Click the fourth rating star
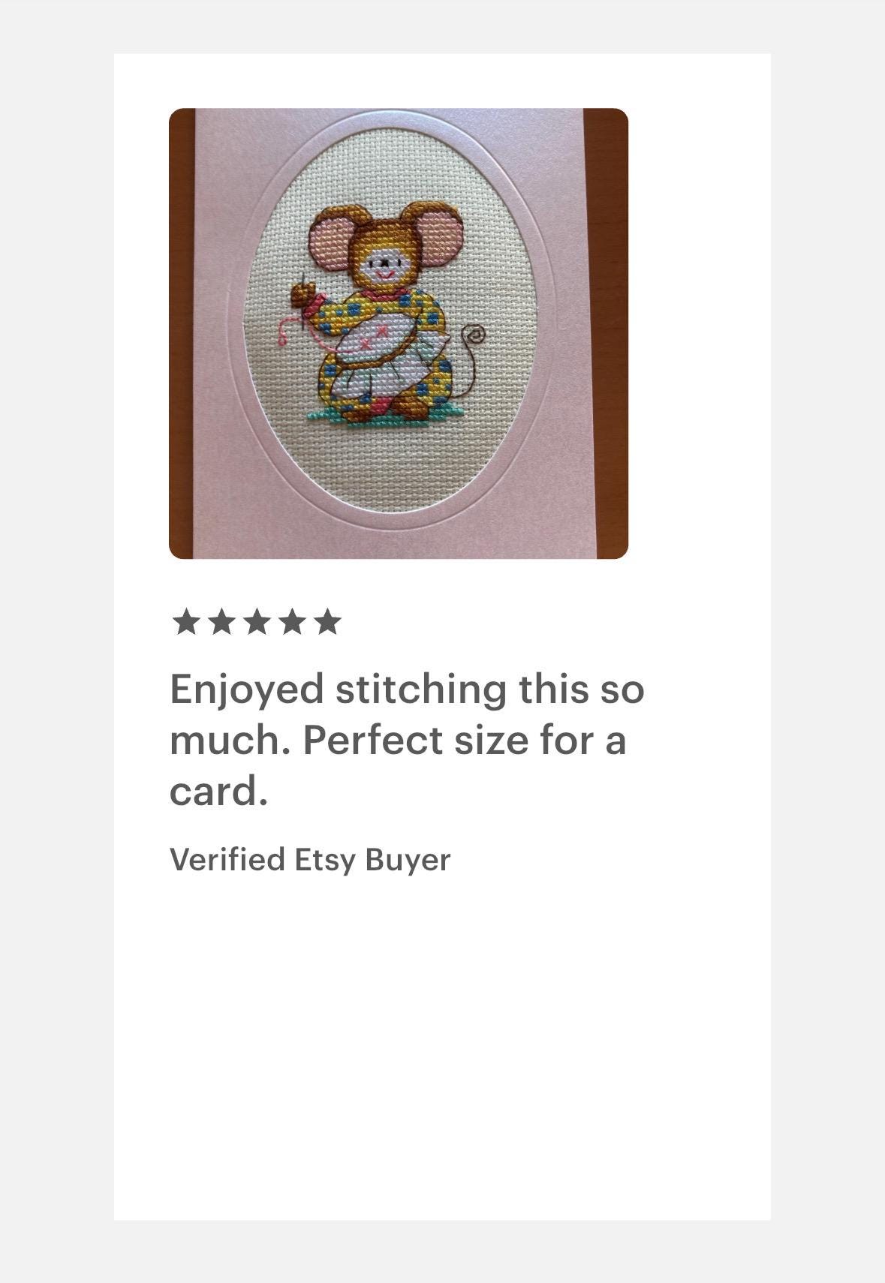This screenshot has width=885, height=1283. pyautogui.click(x=292, y=622)
